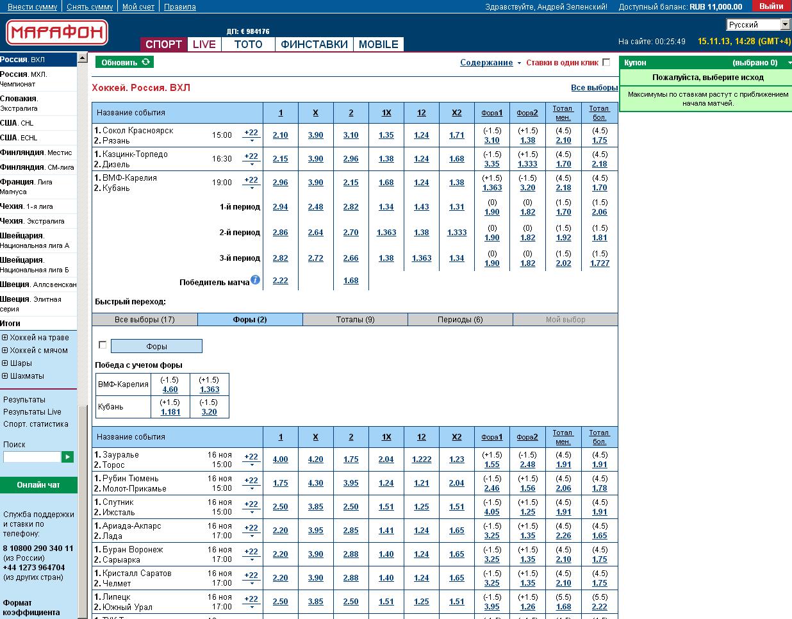The width and height of the screenshot is (792, 619).
Task: Click the info icon beside Победитель матча
Action: (256, 280)
